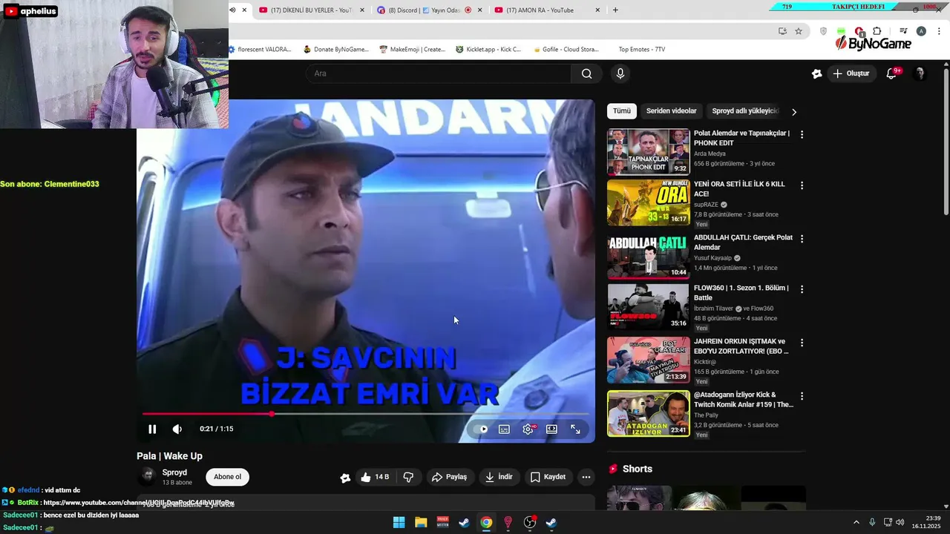The image size is (950, 534).
Task: Open the Oluştur create menu
Action: [x=851, y=73]
